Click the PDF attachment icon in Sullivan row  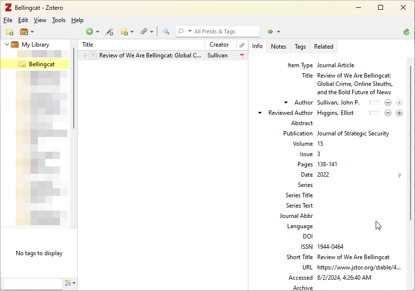click(x=242, y=56)
